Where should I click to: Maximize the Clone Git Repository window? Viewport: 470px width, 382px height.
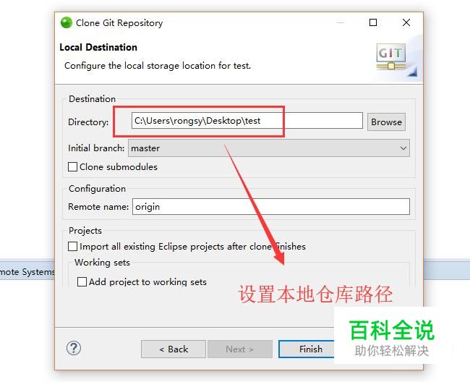coord(373,22)
